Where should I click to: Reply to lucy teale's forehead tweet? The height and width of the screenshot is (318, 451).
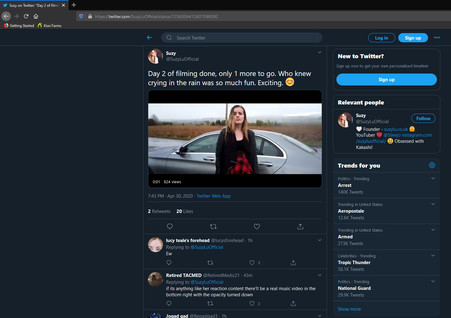point(169,263)
